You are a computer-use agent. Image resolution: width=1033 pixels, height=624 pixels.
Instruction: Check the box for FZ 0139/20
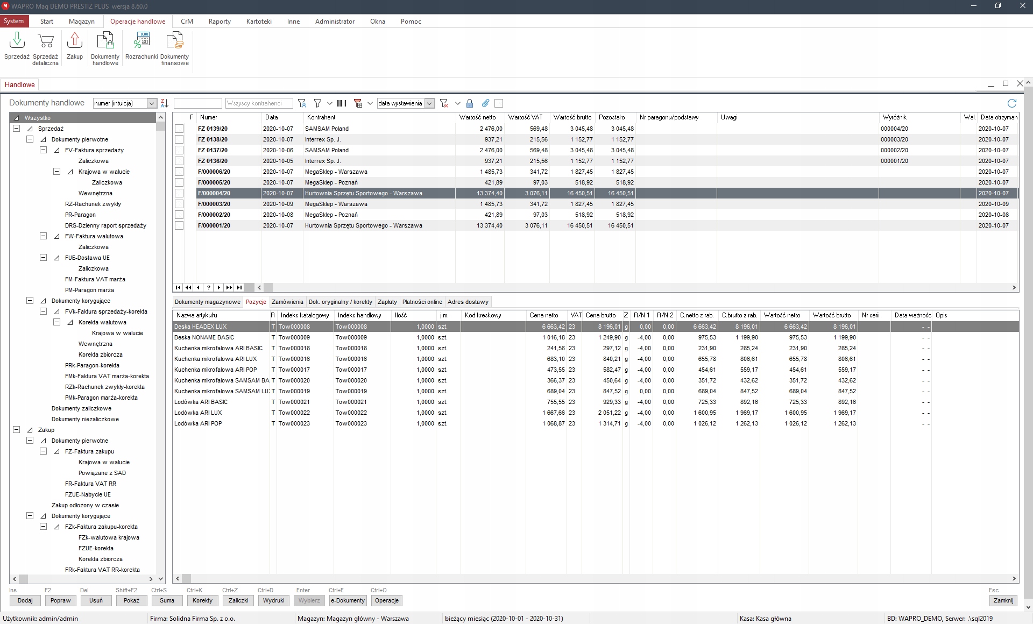point(179,129)
